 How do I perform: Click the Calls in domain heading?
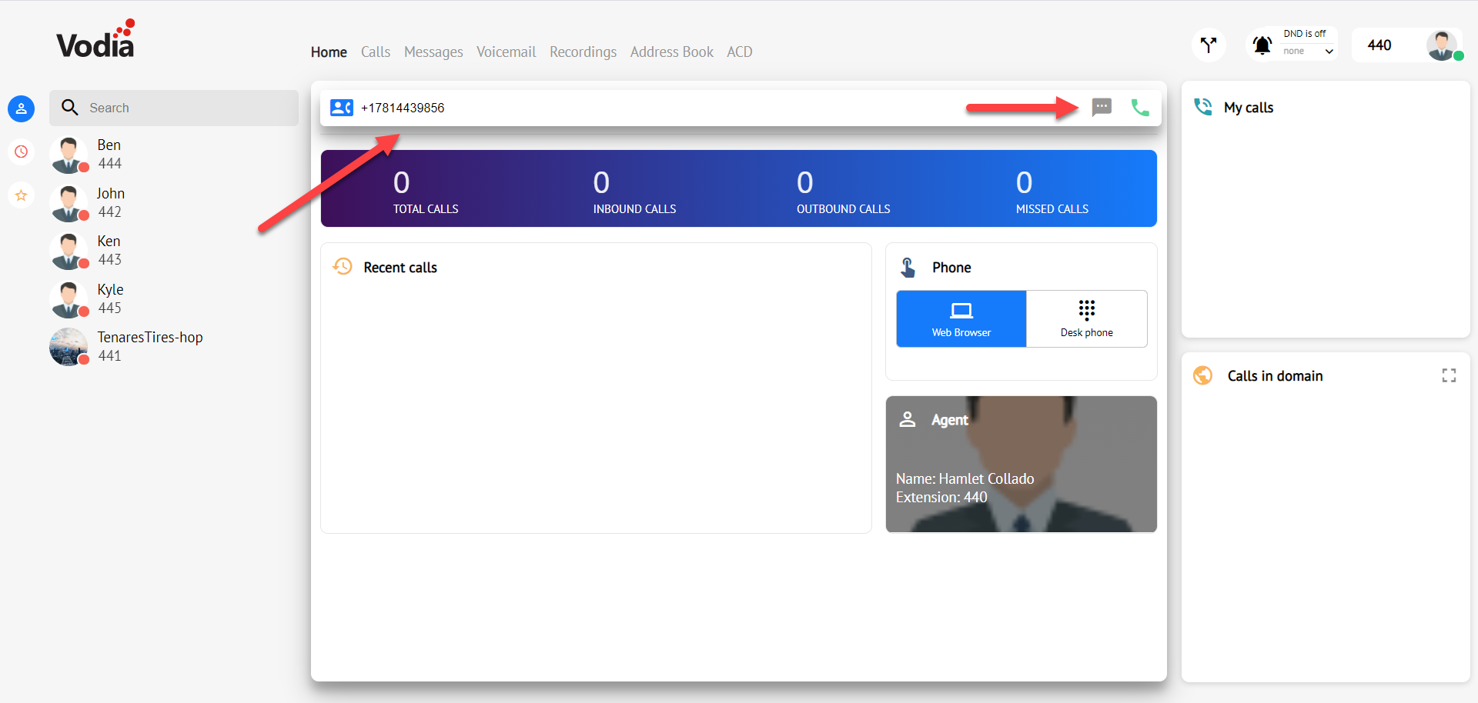pos(1275,376)
